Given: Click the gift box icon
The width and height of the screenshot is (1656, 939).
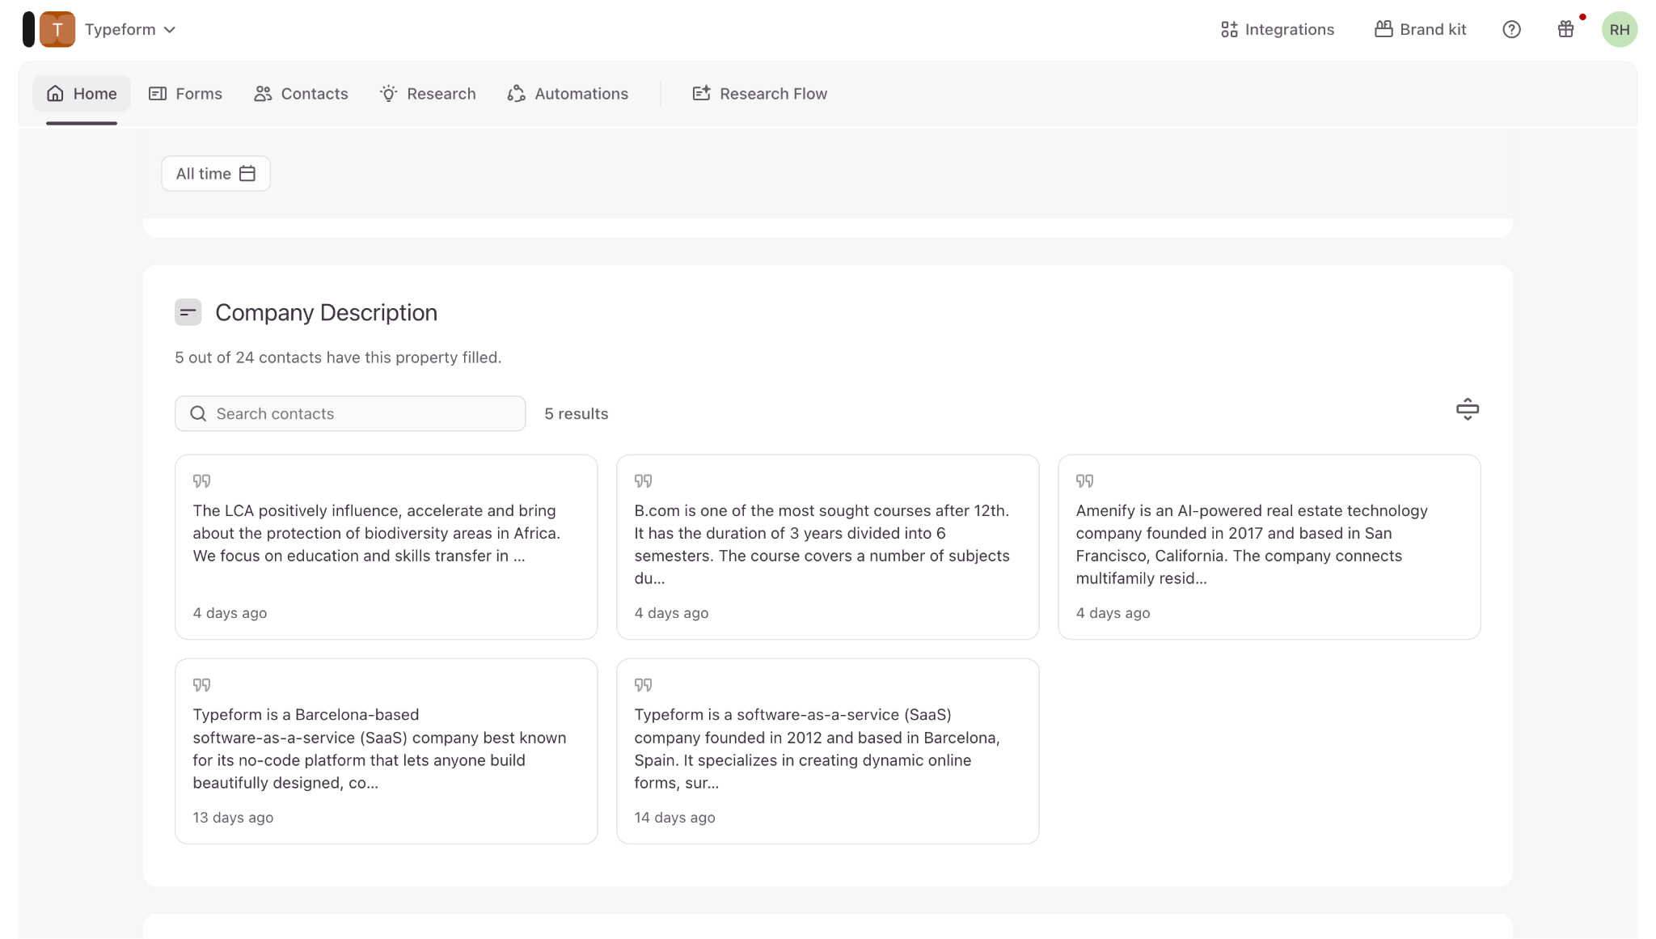Looking at the screenshot, I should pyautogui.click(x=1565, y=29).
